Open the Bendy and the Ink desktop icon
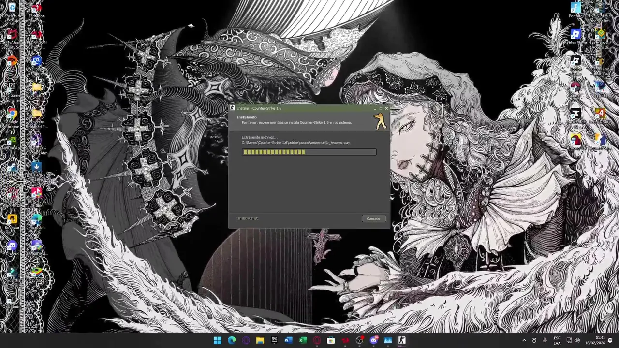Viewport: 619px width, 348px height. click(x=600, y=65)
